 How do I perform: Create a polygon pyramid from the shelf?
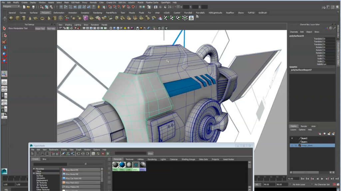pyautogui.click(x=49, y=18)
